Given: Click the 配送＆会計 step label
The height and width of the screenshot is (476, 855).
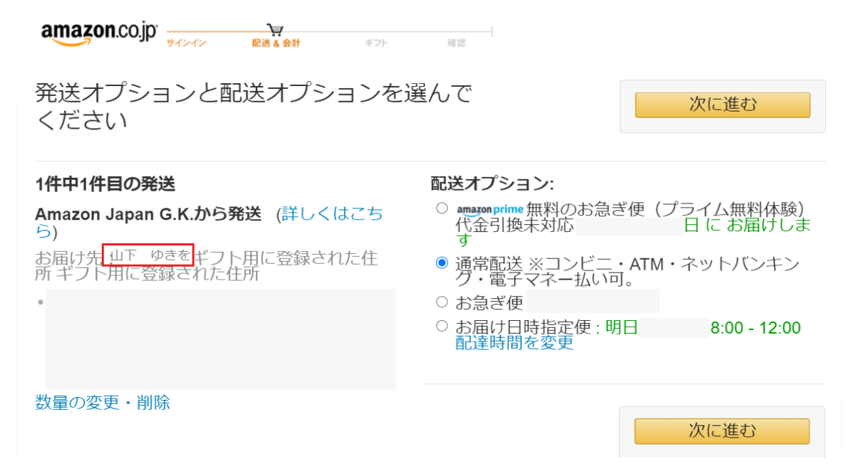Looking at the screenshot, I should tap(276, 43).
